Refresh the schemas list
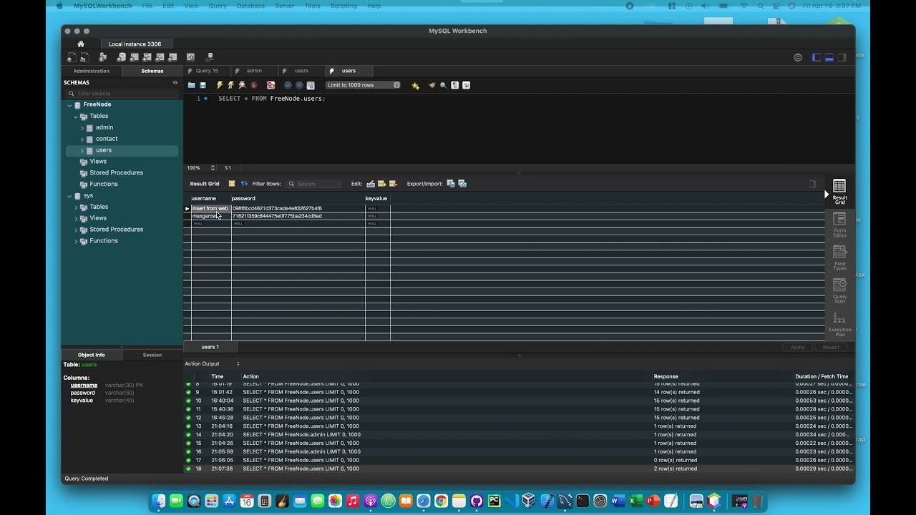Image resolution: width=916 pixels, height=515 pixels. point(175,82)
